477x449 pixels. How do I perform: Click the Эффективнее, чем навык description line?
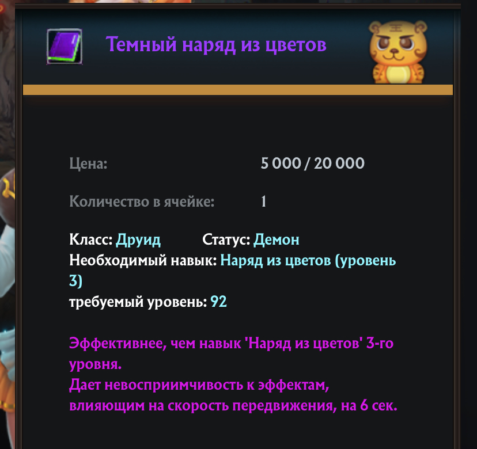231,353
